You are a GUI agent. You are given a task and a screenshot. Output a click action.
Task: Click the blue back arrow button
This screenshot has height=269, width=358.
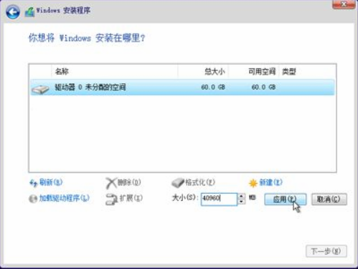tap(13, 11)
